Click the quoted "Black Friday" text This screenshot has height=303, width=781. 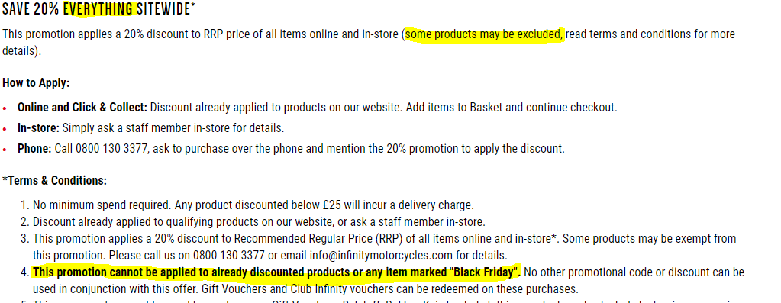pos(483,272)
